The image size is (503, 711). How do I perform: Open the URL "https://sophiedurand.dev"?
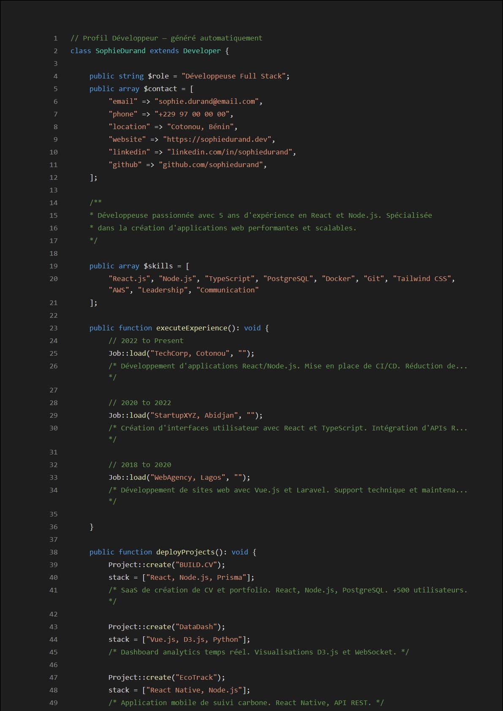[217, 139]
